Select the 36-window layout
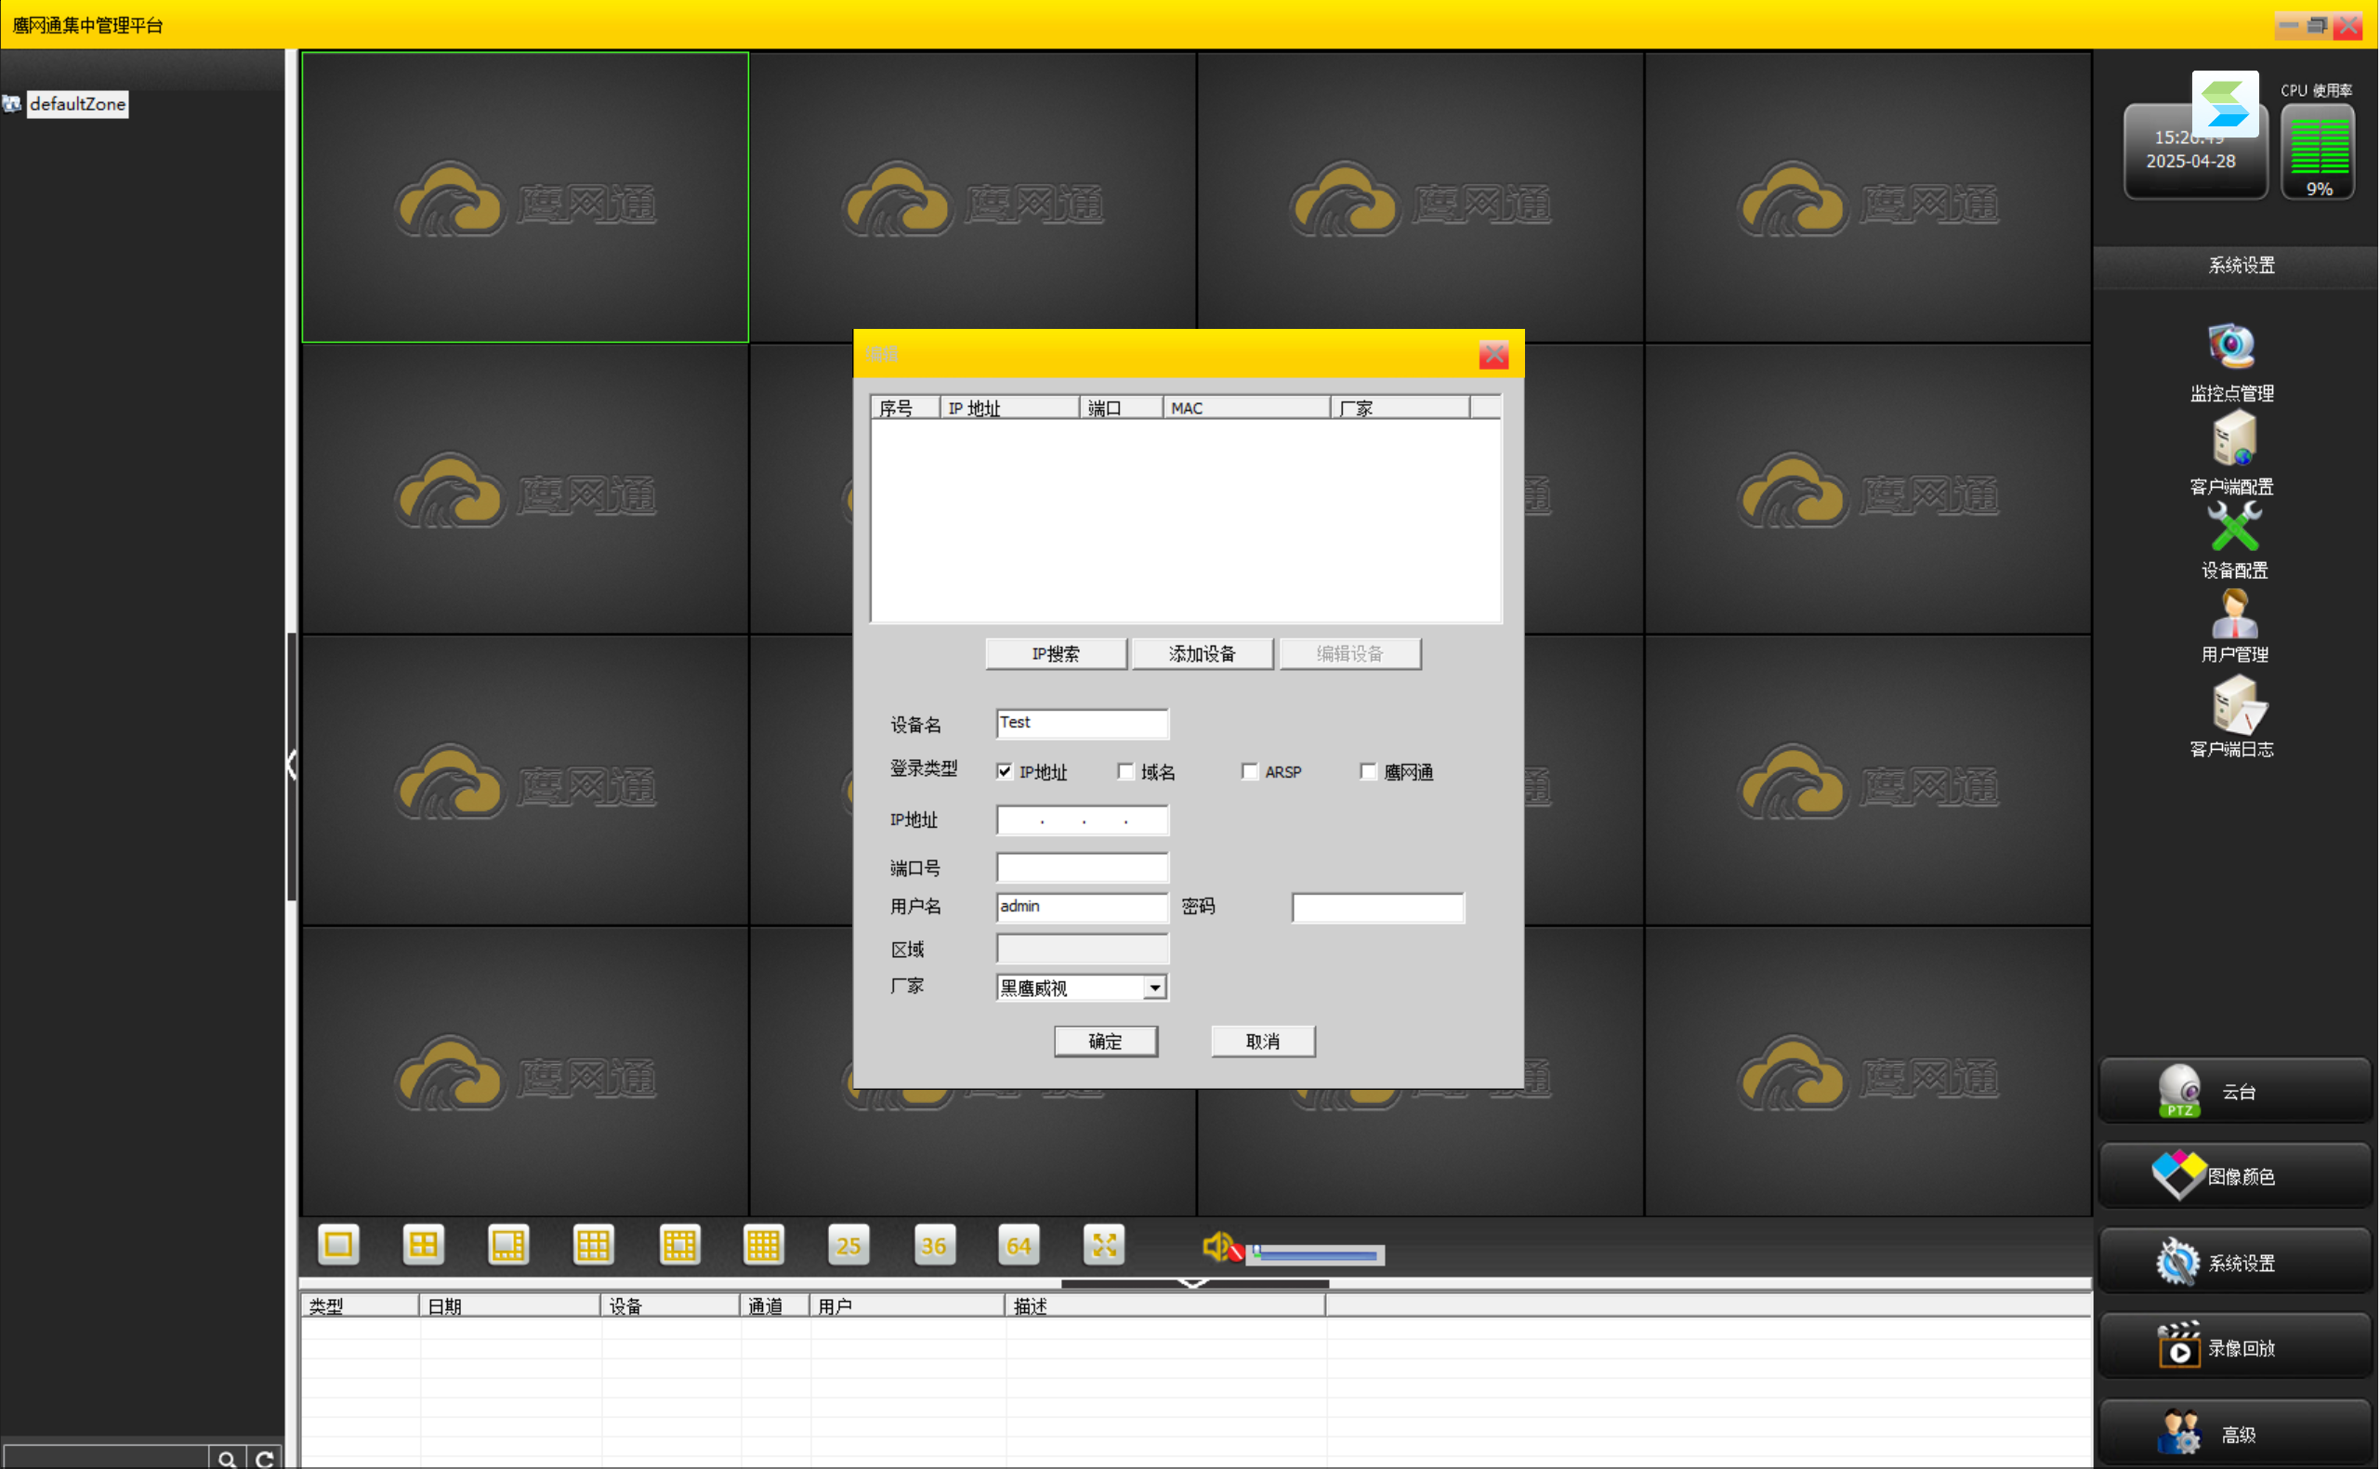The width and height of the screenshot is (2380, 1469). point(935,1244)
